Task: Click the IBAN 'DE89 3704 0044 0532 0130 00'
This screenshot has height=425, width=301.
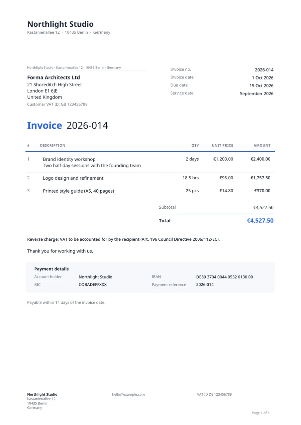Action: tap(224, 277)
